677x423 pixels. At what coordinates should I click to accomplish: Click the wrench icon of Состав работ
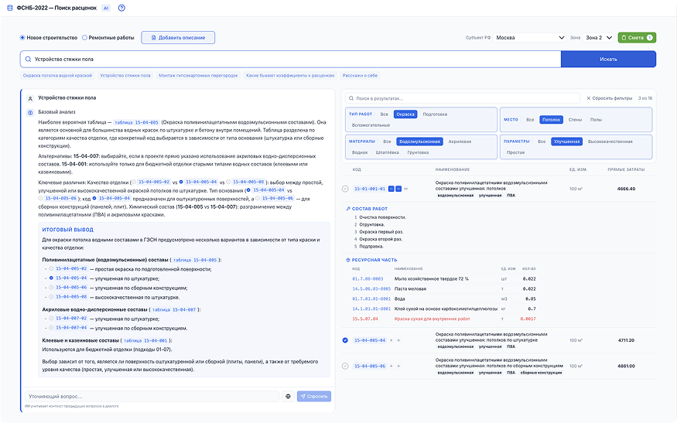click(x=348, y=209)
